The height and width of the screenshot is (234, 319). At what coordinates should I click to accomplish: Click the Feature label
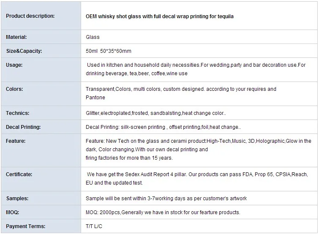click(16, 141)
